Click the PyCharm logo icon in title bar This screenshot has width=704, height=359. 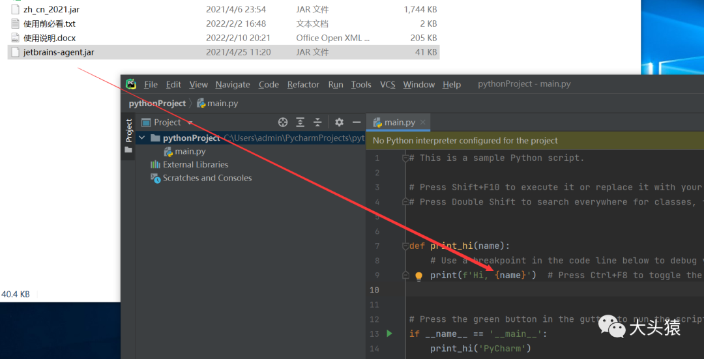pos(130,84)
